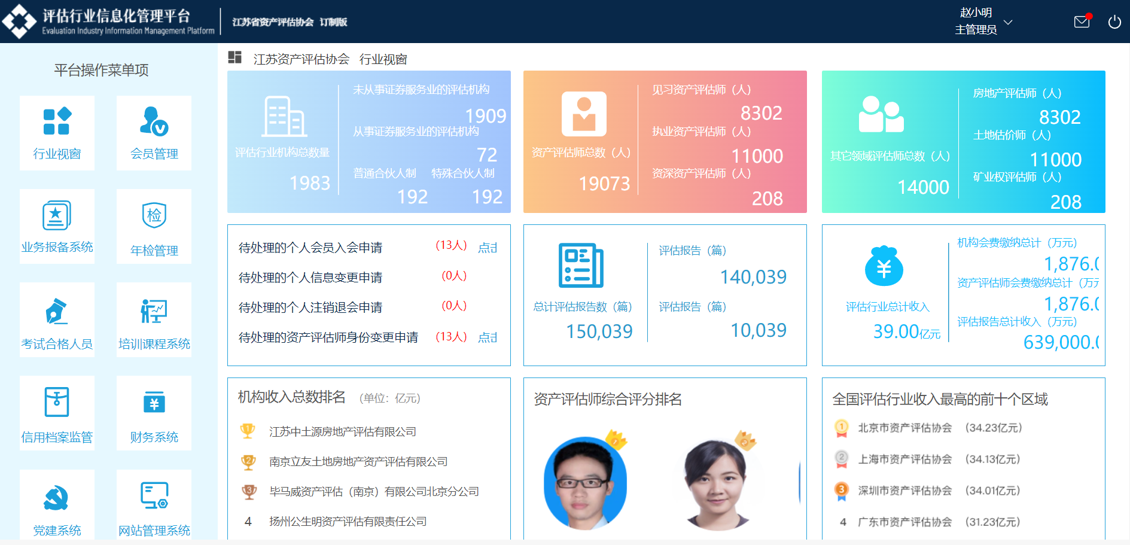Open the 行业视窗 menu icon
1130x545 pixels.
pos(57,122)
